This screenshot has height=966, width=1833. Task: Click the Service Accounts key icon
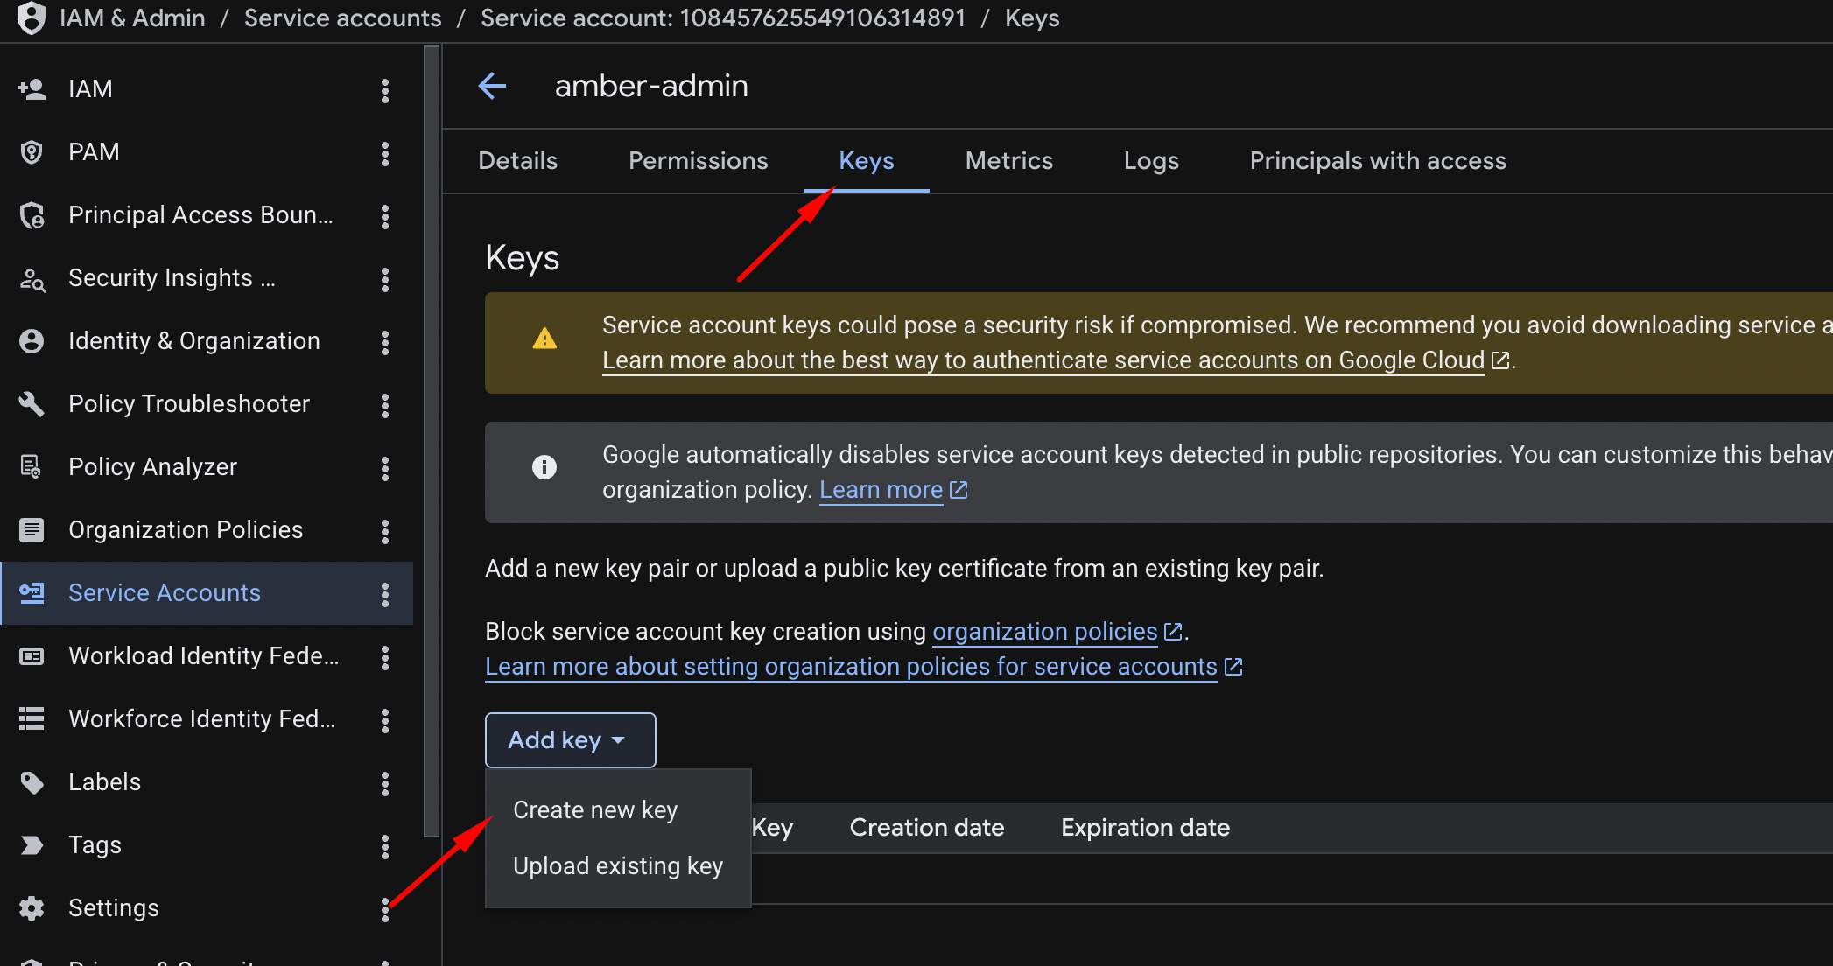[x=32, y=593]
